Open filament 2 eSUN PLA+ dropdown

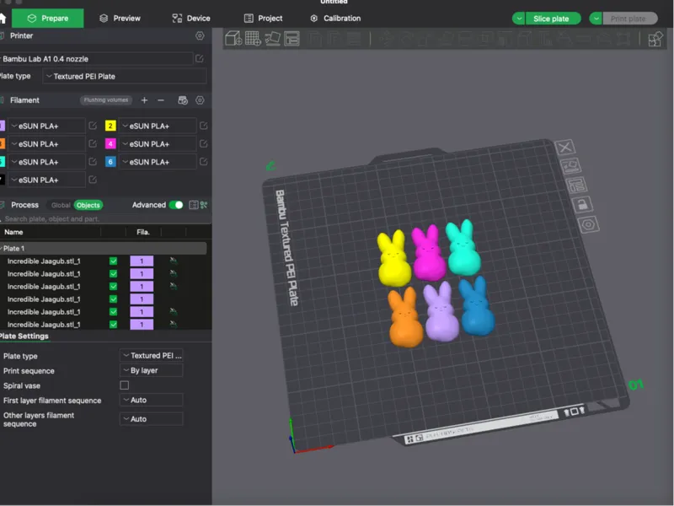point(158,126)
